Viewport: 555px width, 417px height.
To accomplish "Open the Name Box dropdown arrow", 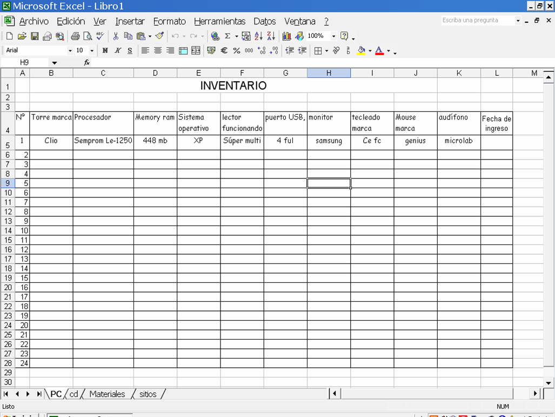I will click(x=54, y=63).
